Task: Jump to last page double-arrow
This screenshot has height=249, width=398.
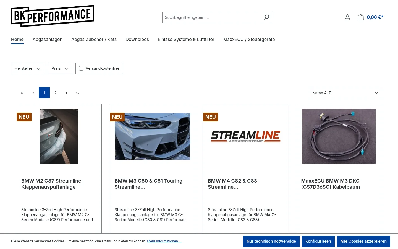Action: click(x=77, y=93)
